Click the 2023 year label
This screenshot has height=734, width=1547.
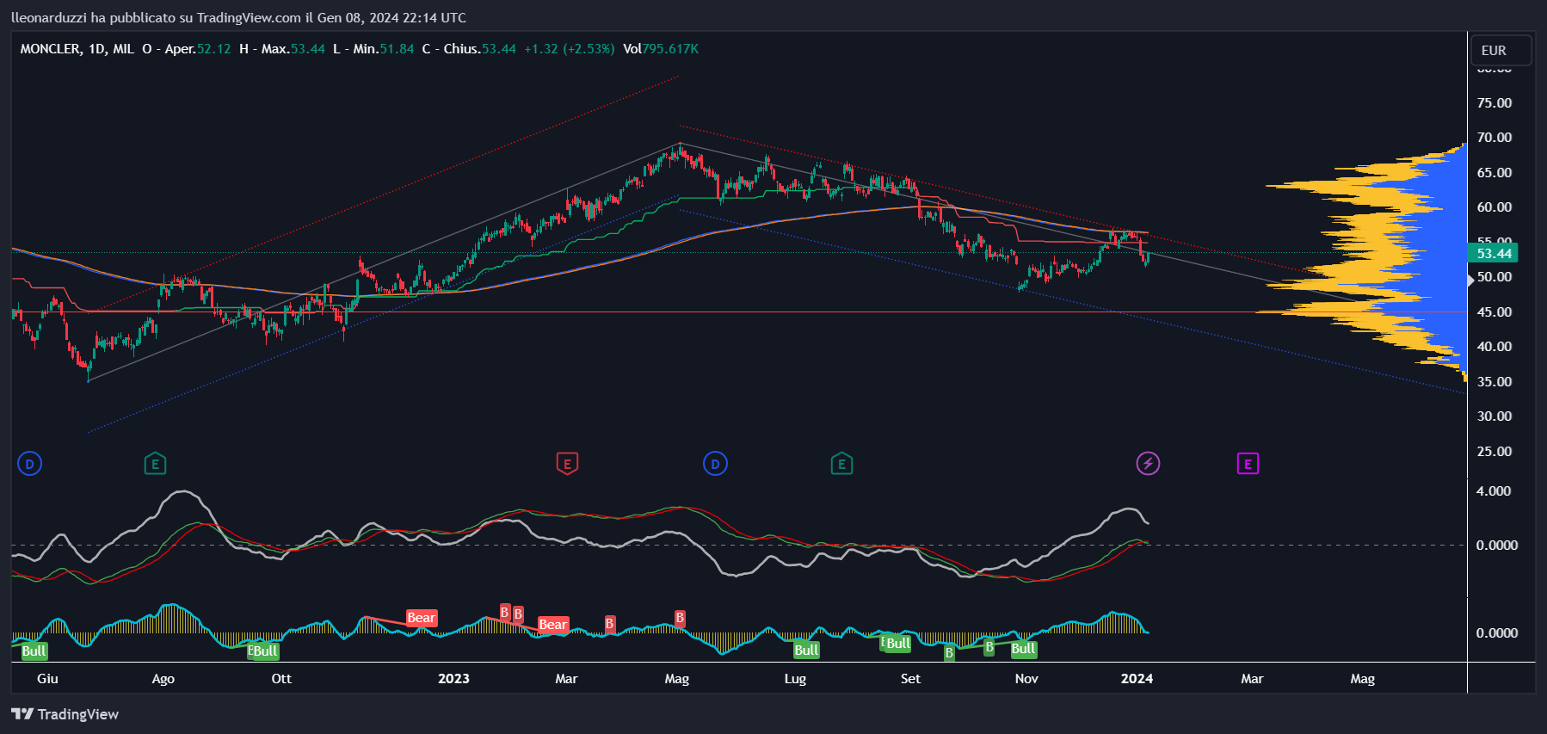click(453, 678)
